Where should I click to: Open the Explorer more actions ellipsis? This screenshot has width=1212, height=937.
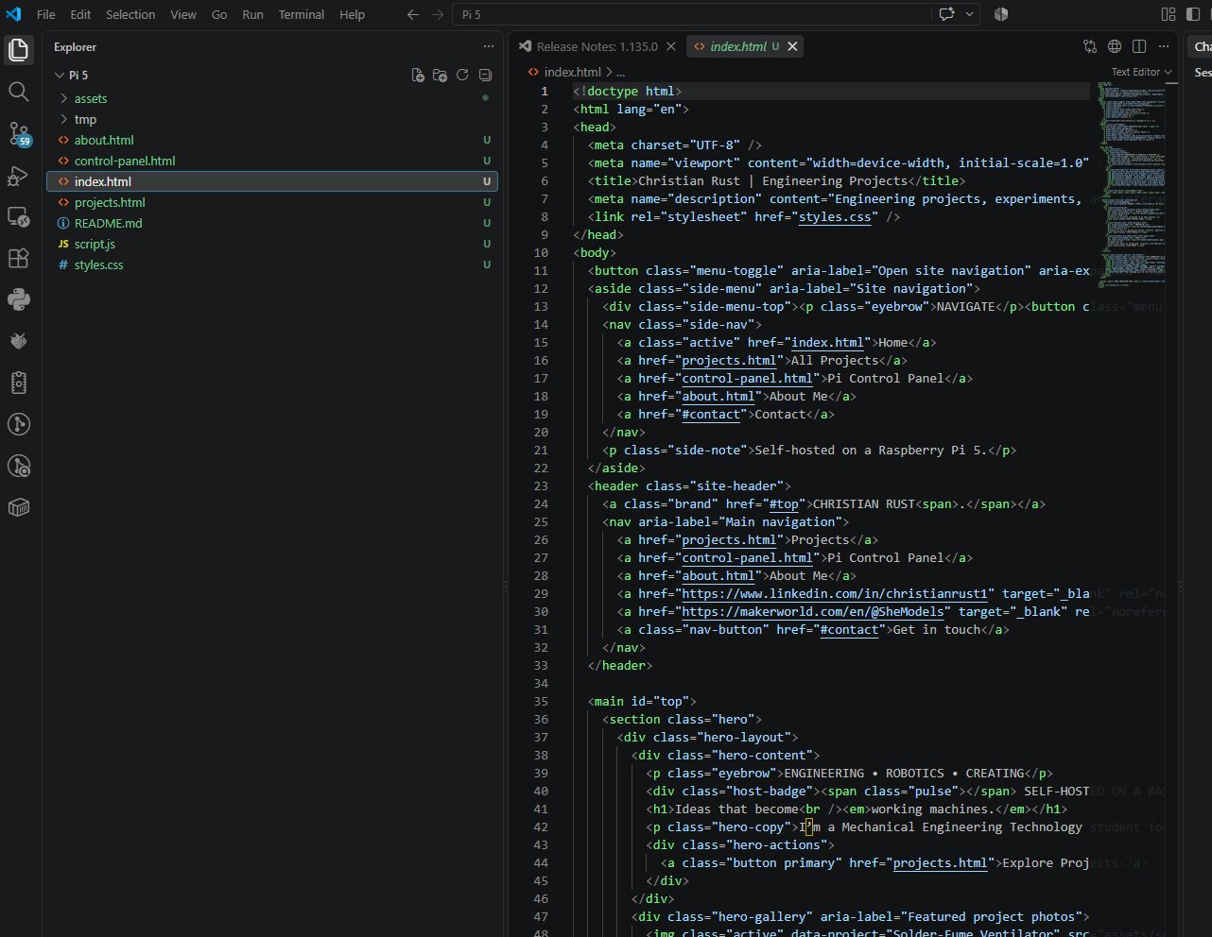489,46
